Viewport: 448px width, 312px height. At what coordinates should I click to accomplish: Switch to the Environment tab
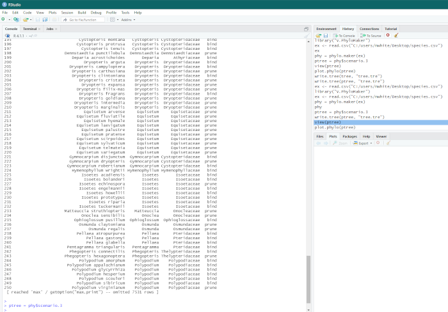(326, 29)
